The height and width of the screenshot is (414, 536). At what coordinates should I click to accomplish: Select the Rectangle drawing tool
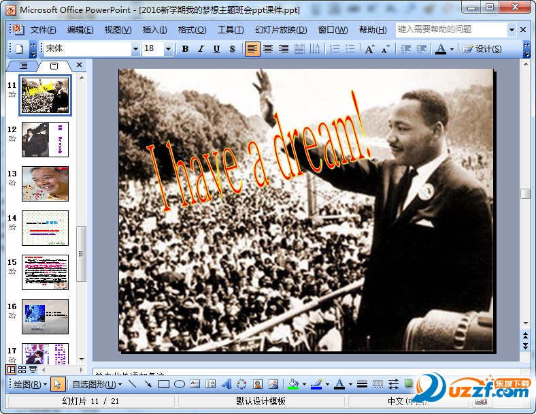pyautogui.click(x=164, y=384)
